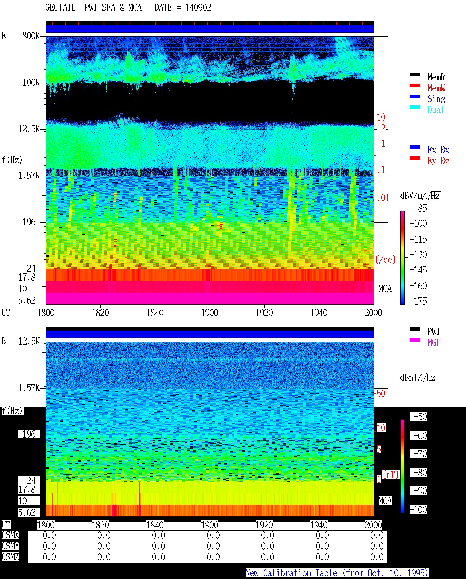466x579 pixels.
Task: Click the red '.01' density scale label
Action: 383,198
